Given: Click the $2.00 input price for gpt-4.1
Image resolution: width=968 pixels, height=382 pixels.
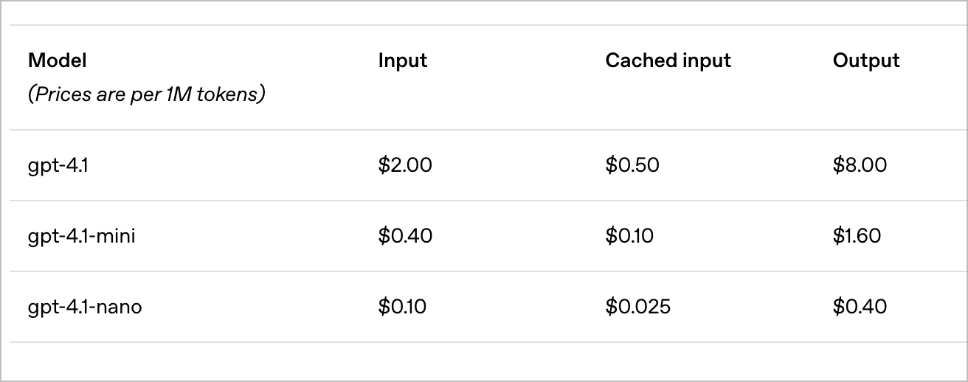Looking at the screenshot, I should tap(405, 165).
